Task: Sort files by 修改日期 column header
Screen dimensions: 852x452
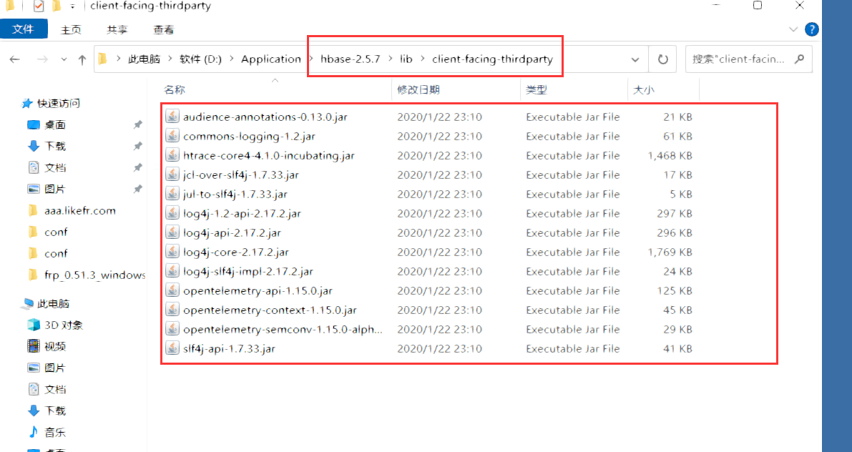Action: 418,89
